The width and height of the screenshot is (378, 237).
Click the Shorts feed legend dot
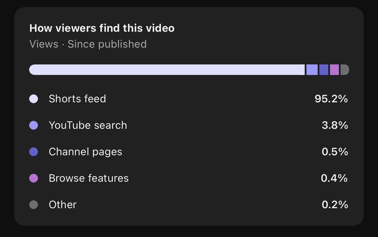pyautogui.click(x=34, y=99)
